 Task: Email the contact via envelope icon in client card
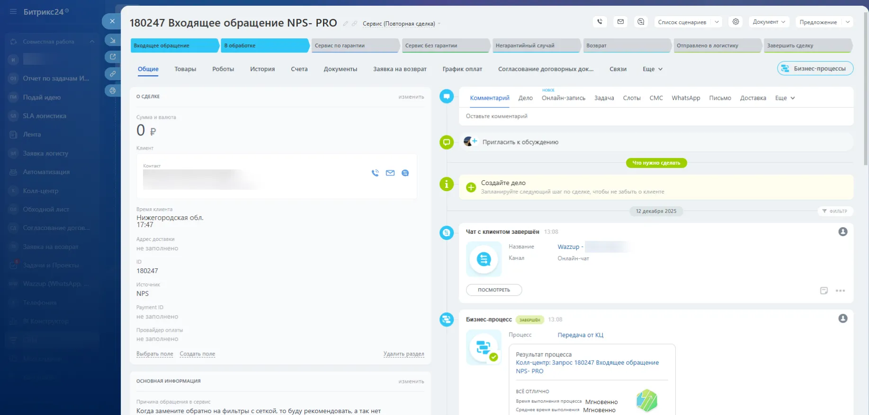point(390,173)
